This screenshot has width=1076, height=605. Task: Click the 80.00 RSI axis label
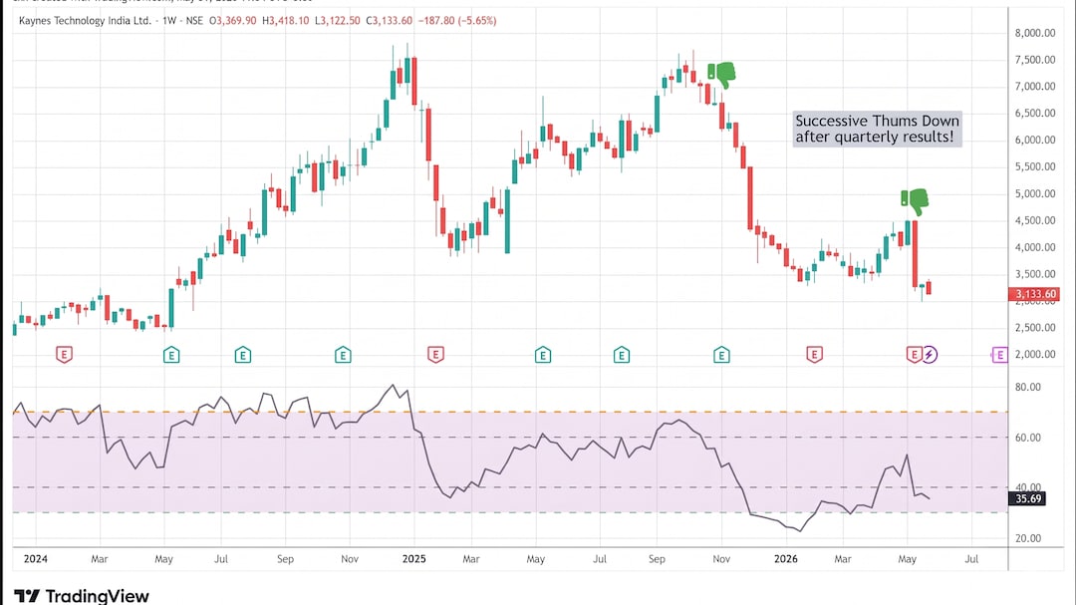pos(1028,388)
